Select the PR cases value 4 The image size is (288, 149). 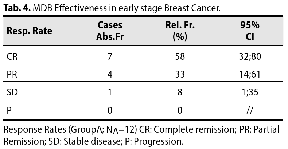(x=110, y=74)
